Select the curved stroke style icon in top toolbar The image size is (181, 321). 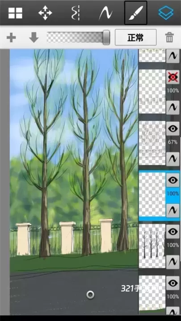pyautogui.click(x=105, y=13)
